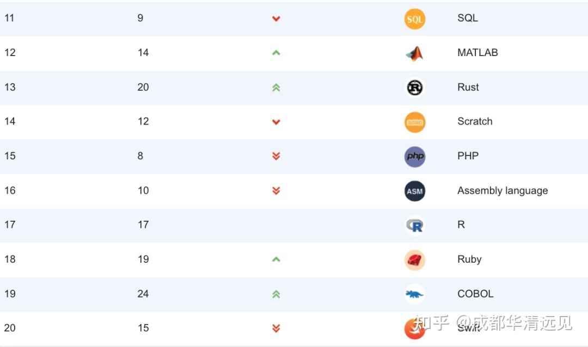Click the red Ruby gem logo
Image resolution: width=588 pixels, height=347 pixels.
pos(414,260)
